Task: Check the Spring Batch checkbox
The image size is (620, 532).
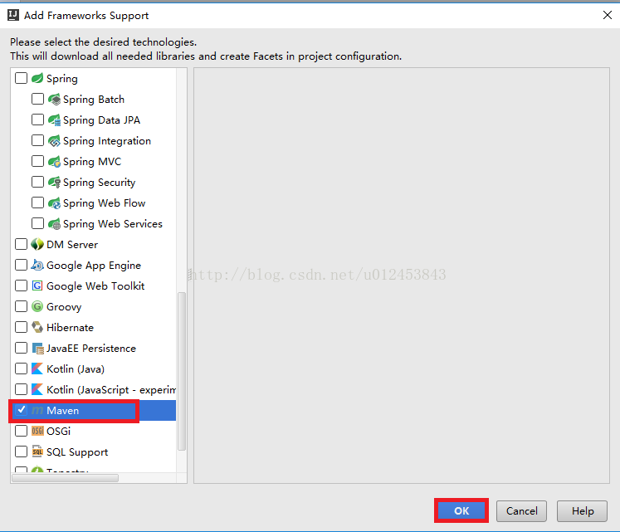Action: [x=37, y=99]
